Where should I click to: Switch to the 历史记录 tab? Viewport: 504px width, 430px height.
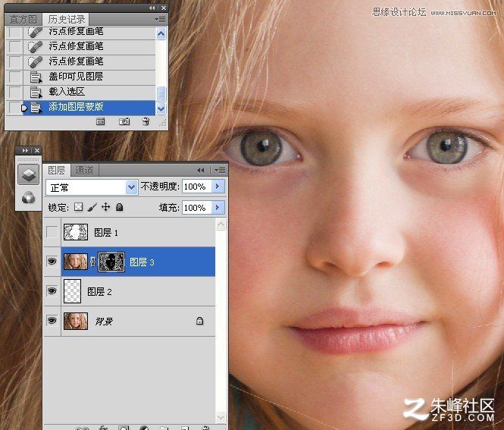(67, 19)
